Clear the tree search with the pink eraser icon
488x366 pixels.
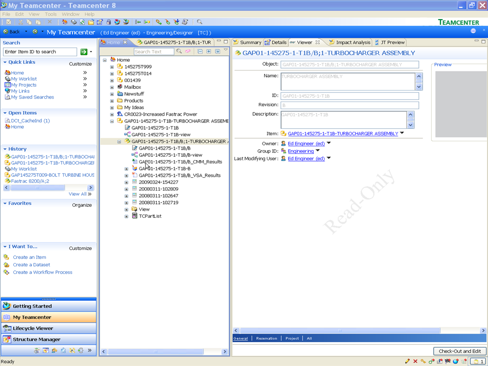[188, 51]
